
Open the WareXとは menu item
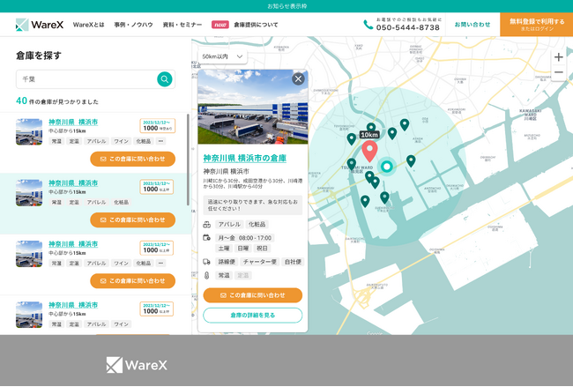[88, 25]
